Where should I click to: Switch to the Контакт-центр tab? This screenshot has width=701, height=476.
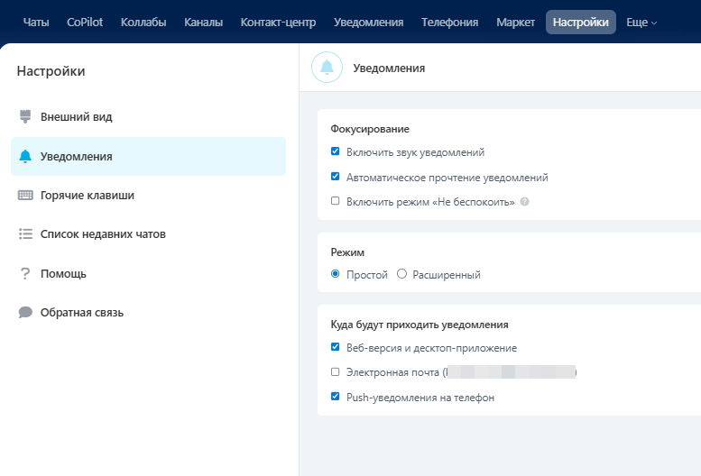point(278,23)
